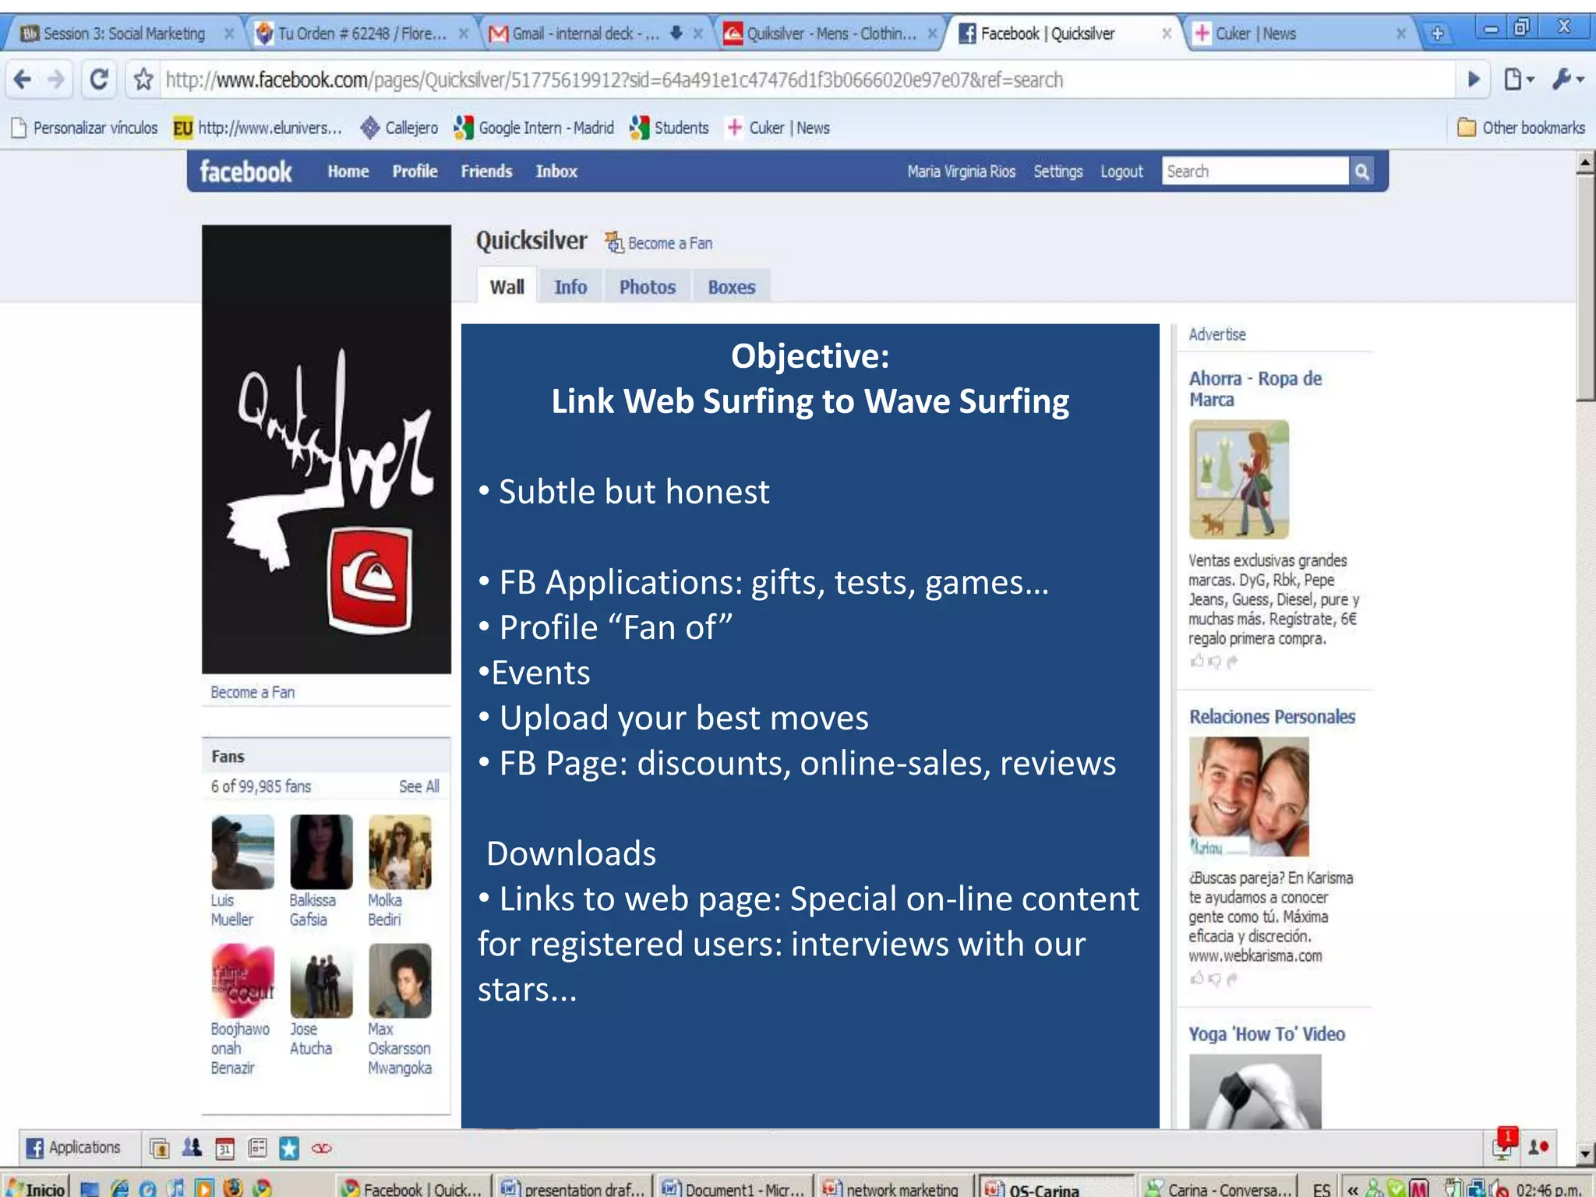Click the Go play arrow next to address bar
Viewport: 1596px width, 1197px height.
click(1473, 79)
